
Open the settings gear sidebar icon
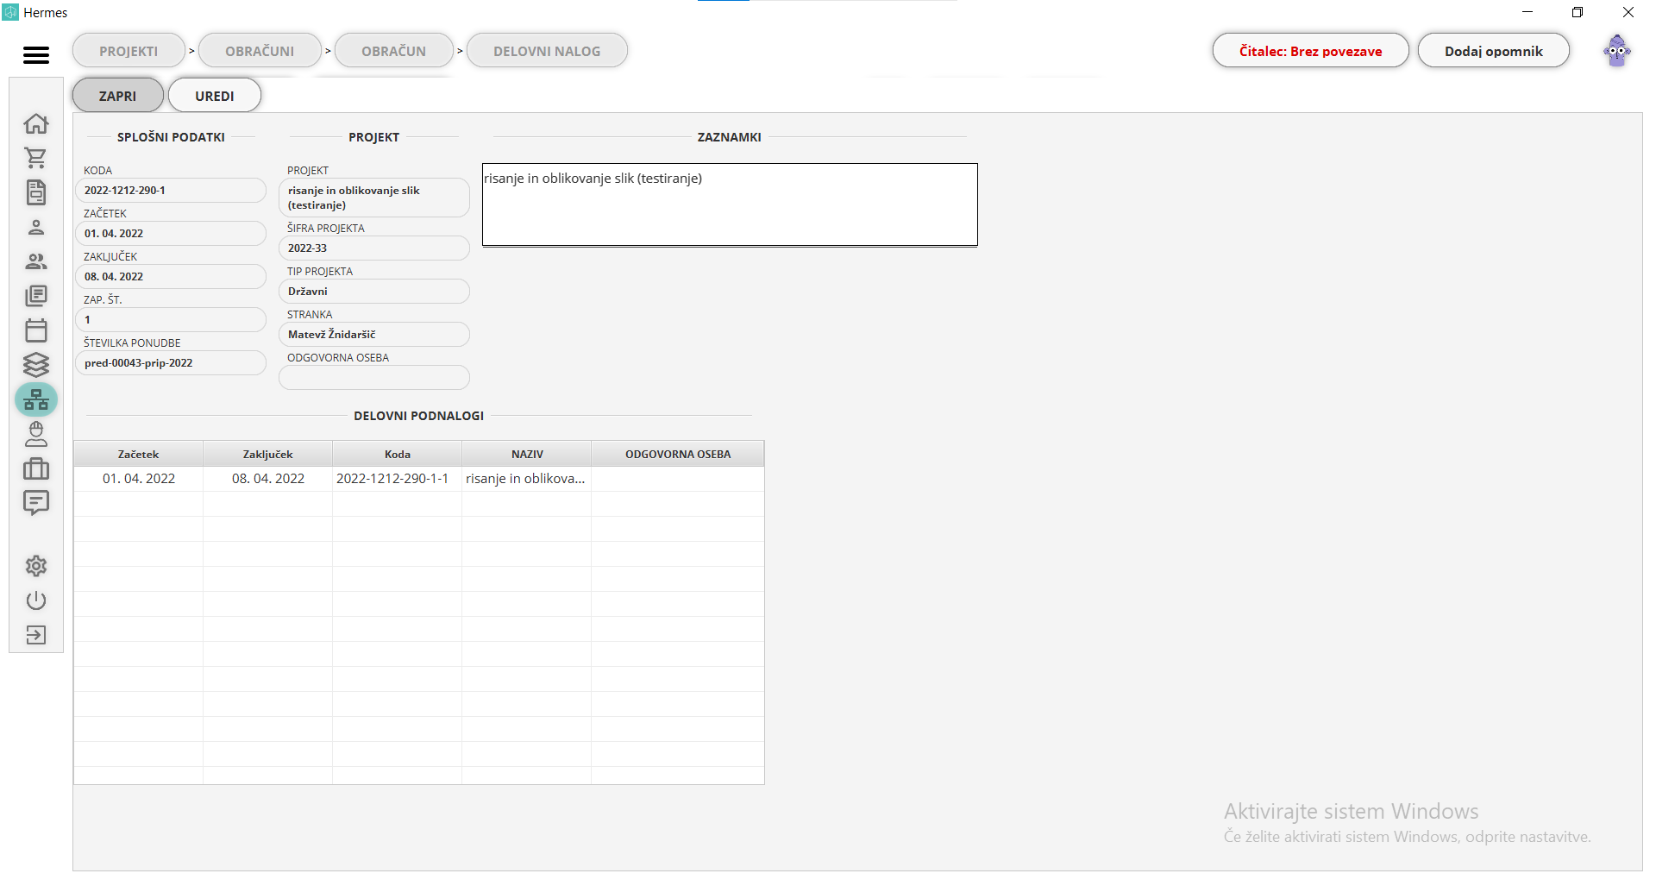point(36,566)
